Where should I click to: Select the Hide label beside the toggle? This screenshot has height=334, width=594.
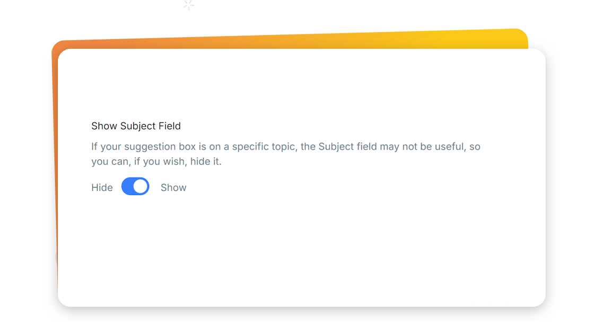click(x=102, y=187)
